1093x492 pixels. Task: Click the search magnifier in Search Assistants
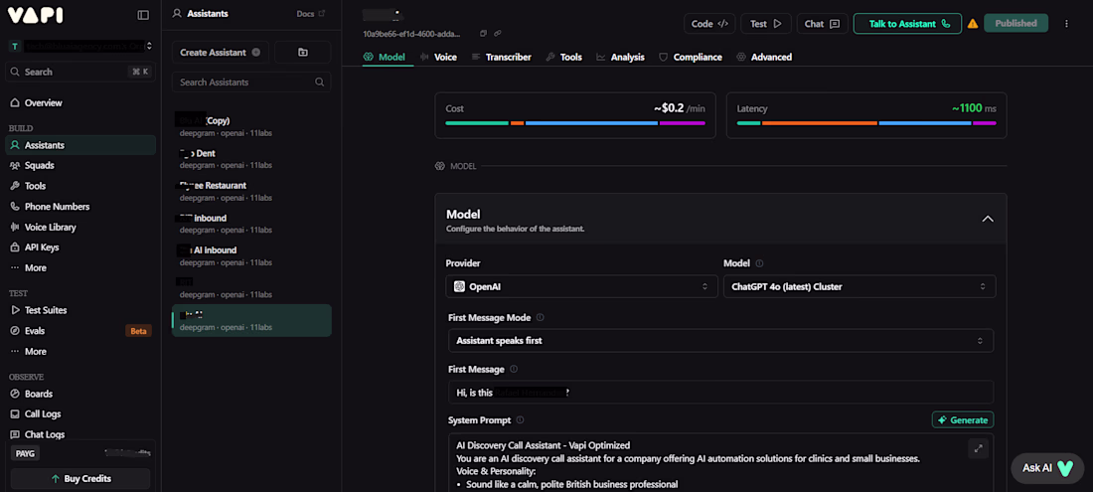(x=319, y=82)
